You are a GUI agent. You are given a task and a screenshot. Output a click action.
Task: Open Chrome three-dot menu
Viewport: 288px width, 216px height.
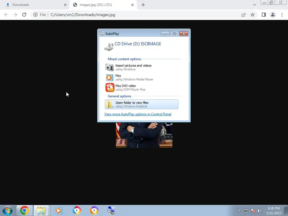282,15
